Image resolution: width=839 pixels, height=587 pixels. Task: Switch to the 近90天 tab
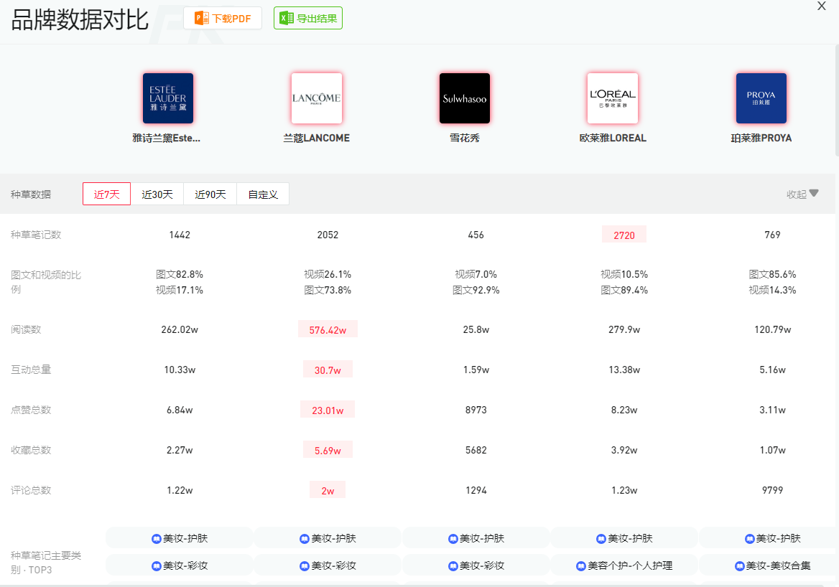(x=210, y=194)
